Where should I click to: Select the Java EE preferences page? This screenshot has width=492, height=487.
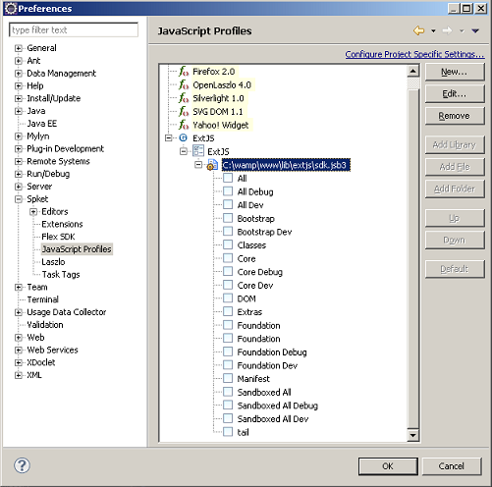[42, 124]
